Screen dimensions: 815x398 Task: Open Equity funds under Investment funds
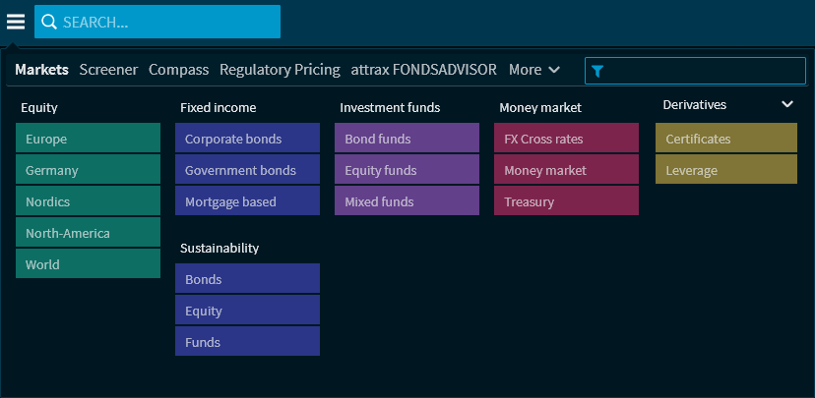407,170
